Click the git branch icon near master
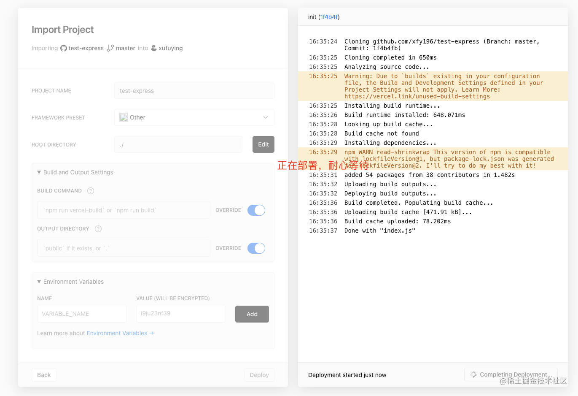The height and width of the screenshot is (396, 578). coord(110,48)
